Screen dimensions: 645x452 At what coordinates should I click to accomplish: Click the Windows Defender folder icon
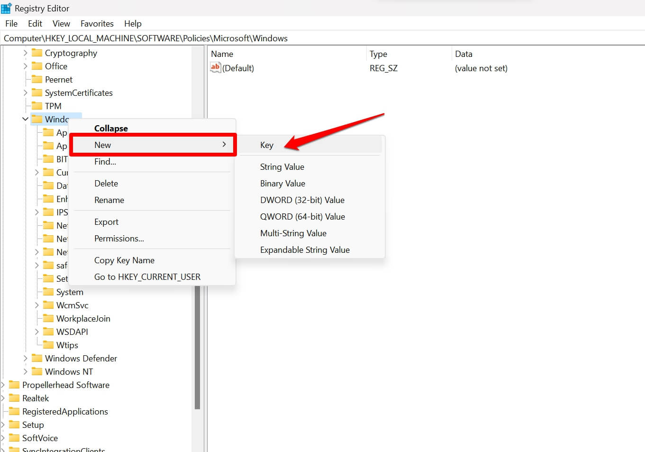(x=37, y=358)
